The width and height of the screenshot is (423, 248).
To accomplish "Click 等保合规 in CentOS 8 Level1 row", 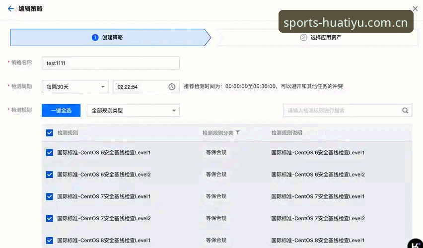I will coord(216,240).
